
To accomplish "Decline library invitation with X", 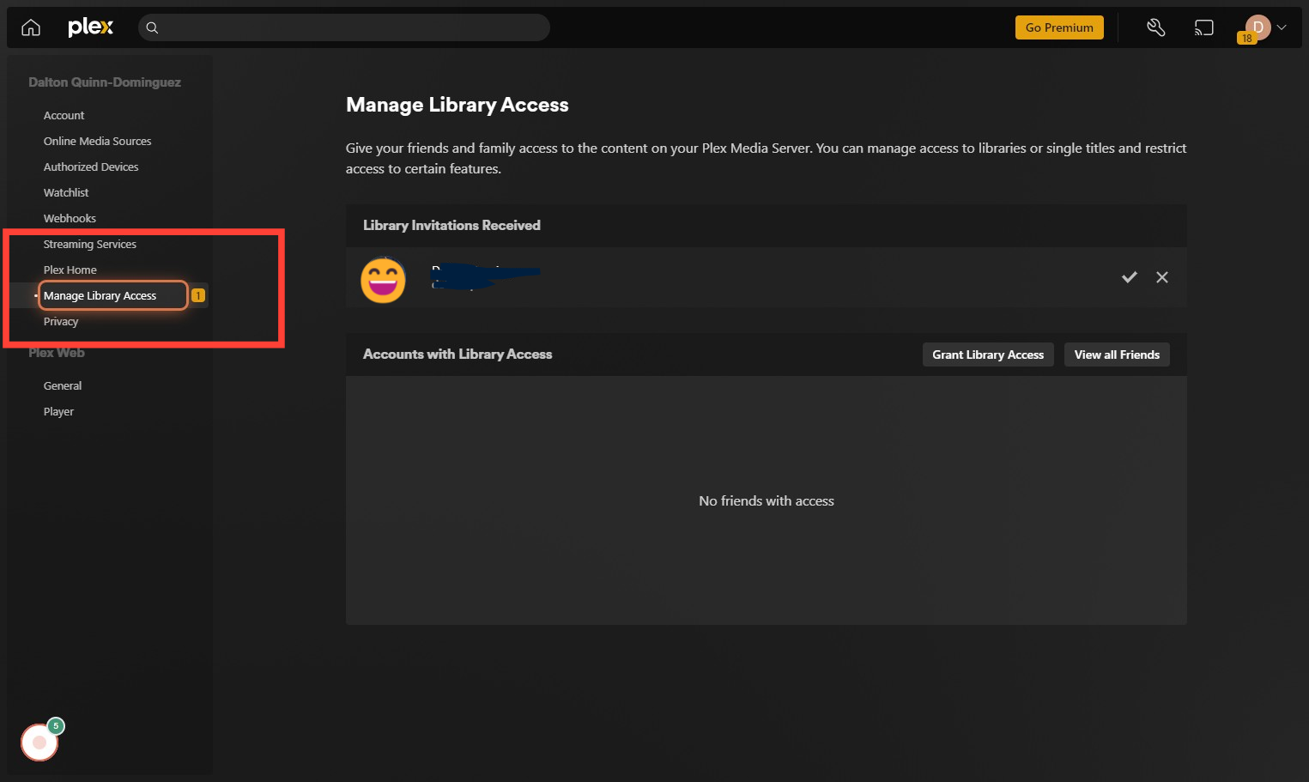I will [1162, 277].
